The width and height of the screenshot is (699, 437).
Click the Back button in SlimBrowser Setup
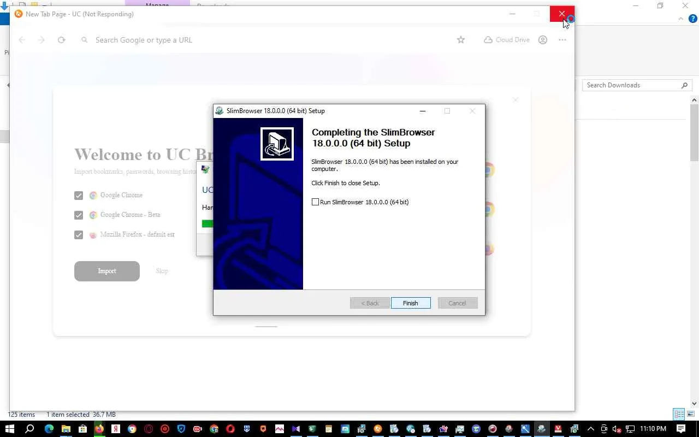coord(370,303)
